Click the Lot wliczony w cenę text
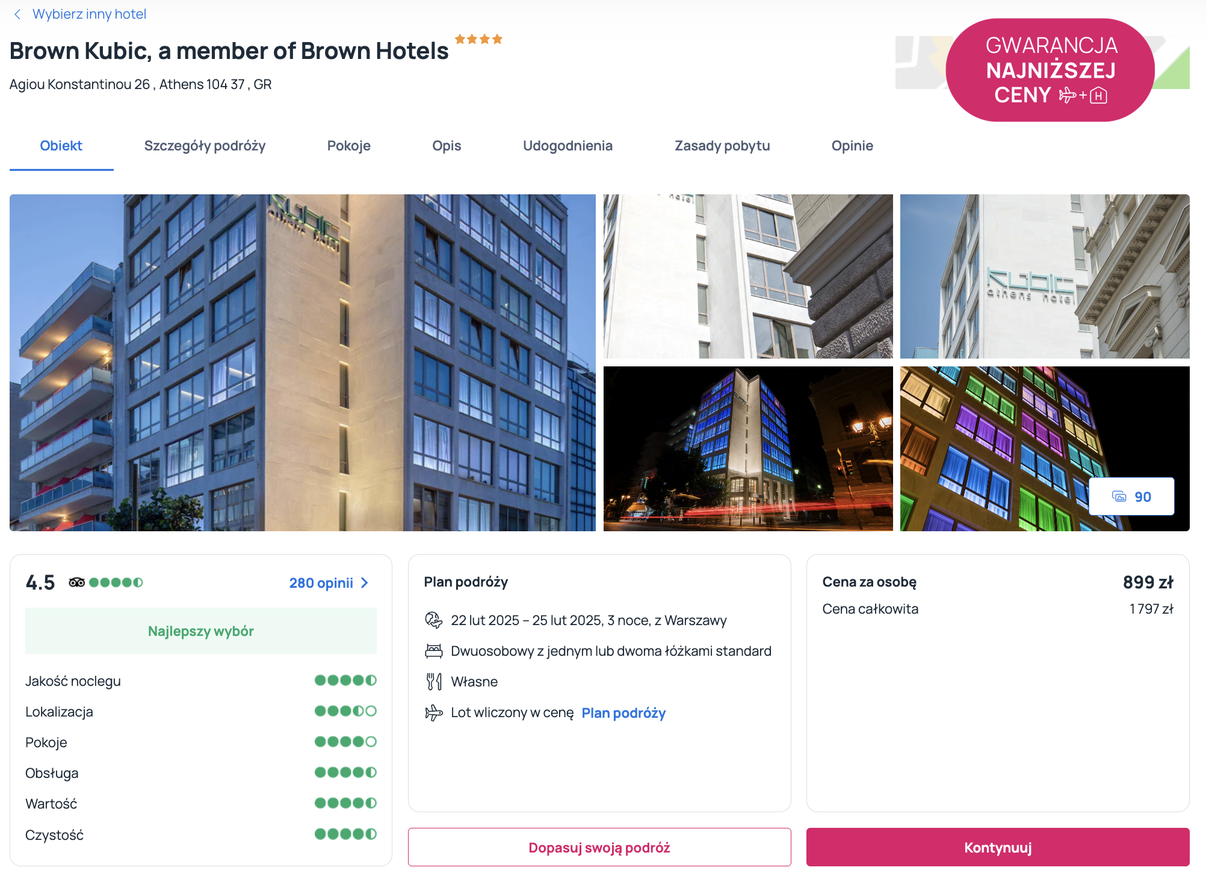Image resolution: width=1206 pixels, height=888 pixels. point(512,713)
